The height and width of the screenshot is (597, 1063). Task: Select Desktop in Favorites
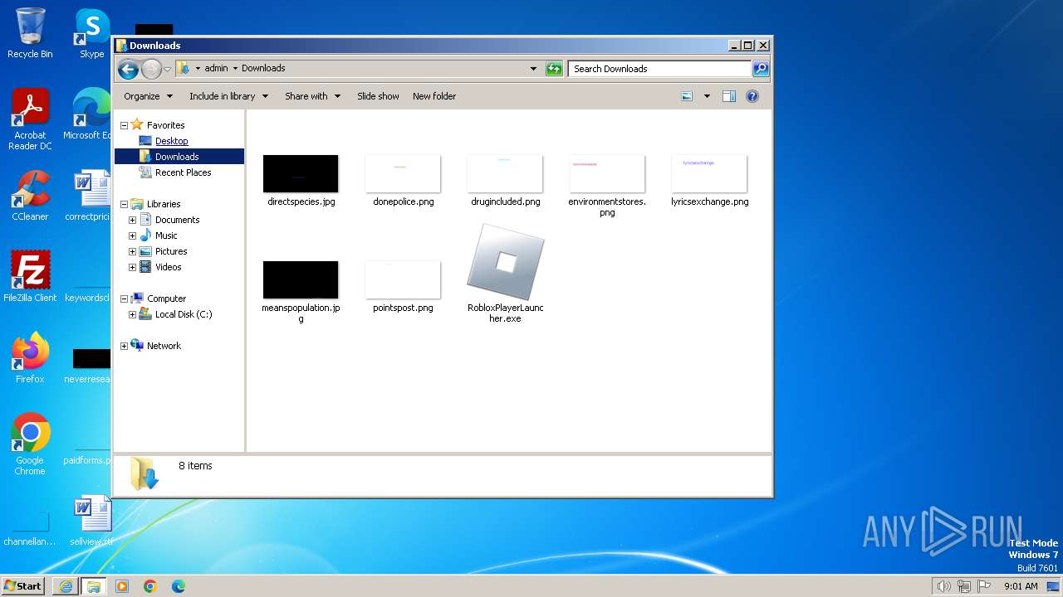[171, 141]
